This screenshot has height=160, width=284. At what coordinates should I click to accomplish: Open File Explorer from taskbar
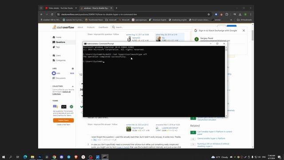click(32, 157)
